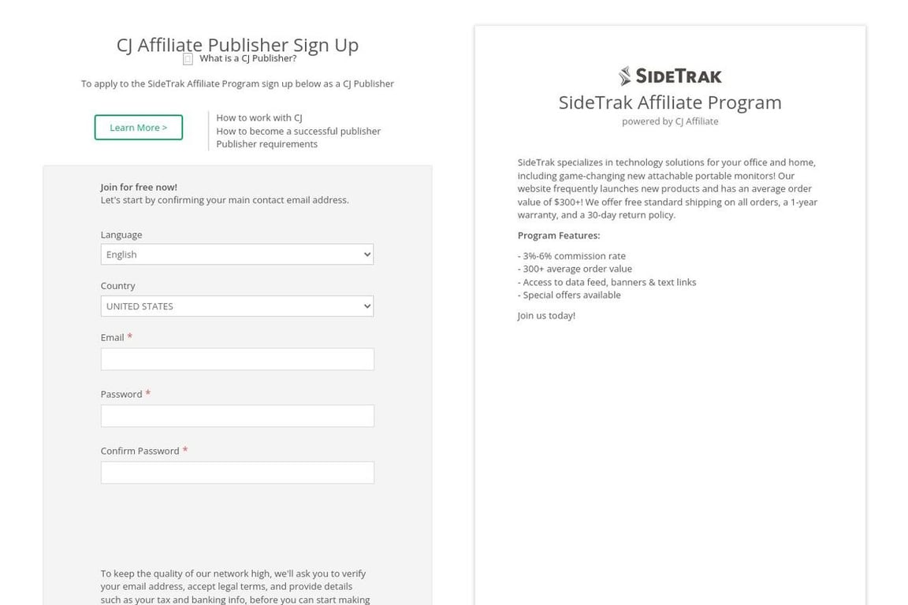The height and width of the screenshot is (605, 908).
Task: Click the Join us today! text
Action: tap(546, 316)
